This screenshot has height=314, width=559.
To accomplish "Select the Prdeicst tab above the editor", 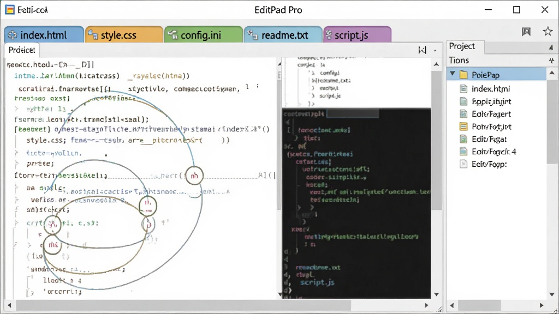I will click(x=22, y=50).
